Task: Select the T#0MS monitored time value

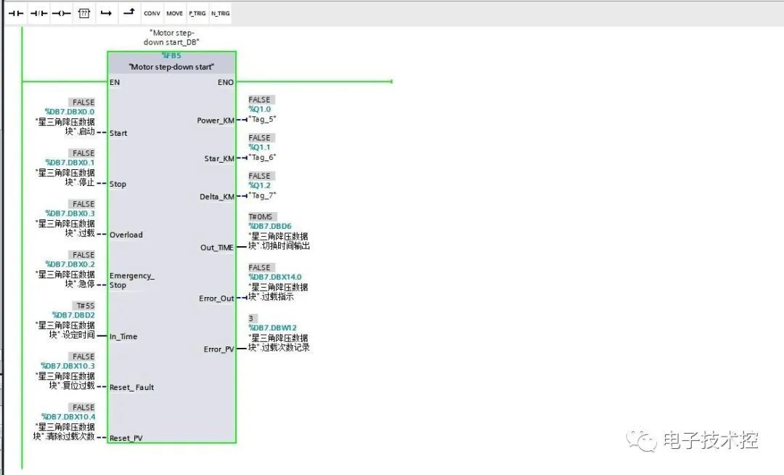Action: point(261,216)
